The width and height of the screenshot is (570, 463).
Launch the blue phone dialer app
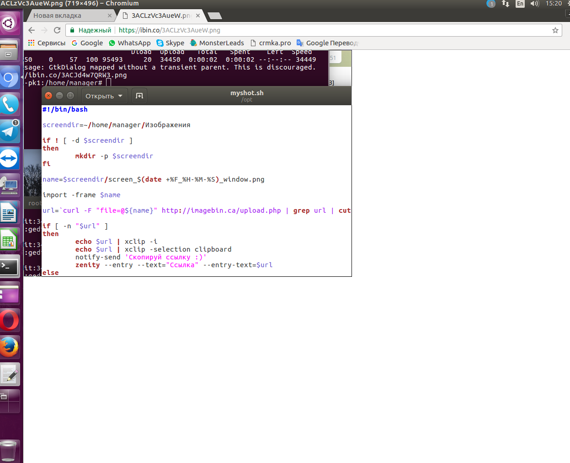click(x=9, y=104)
